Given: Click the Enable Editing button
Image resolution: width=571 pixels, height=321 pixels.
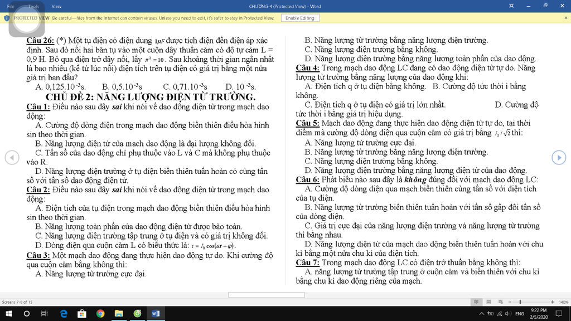Looking at the screenshot, I should tap(300, 18).
